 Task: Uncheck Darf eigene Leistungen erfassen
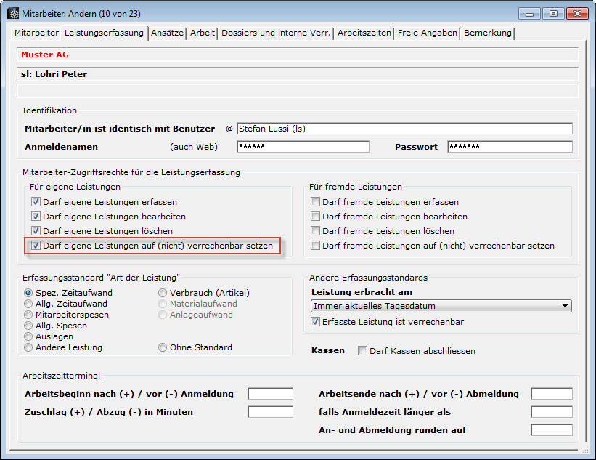point(36,202)
